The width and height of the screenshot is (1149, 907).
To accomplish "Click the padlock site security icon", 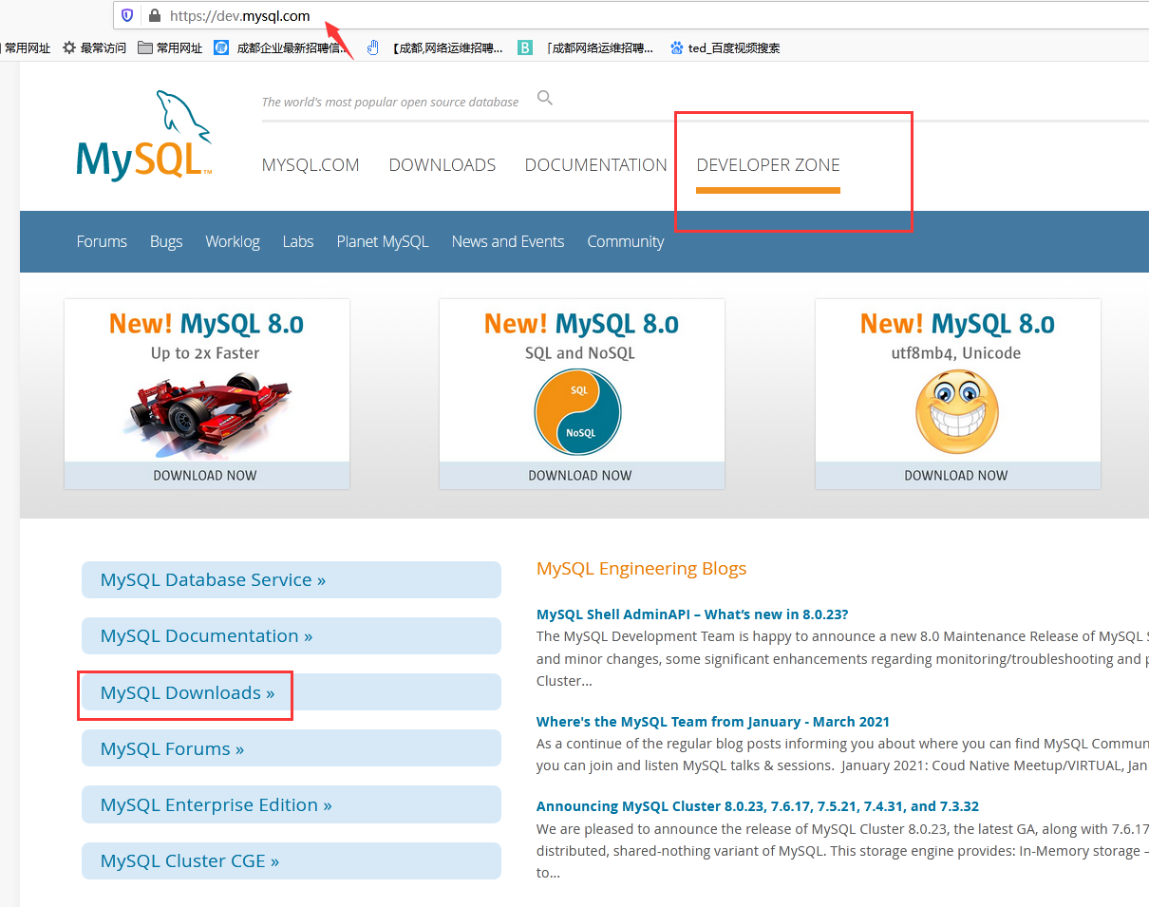I will [x=154, y=16].
